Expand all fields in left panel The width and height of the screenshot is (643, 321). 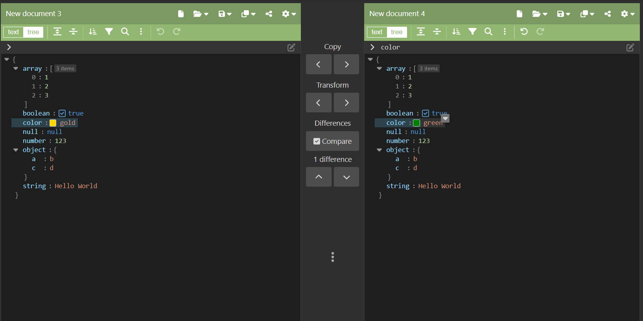tap(57, 31)
